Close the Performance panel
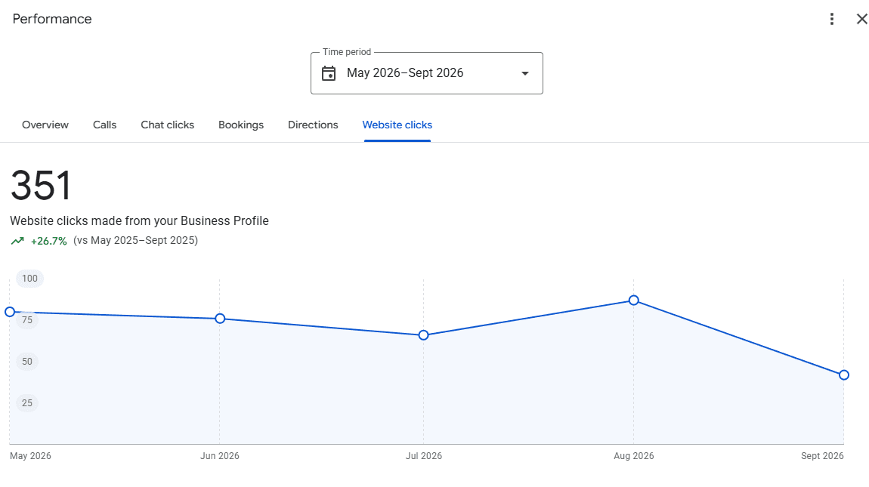 (861, 19)
